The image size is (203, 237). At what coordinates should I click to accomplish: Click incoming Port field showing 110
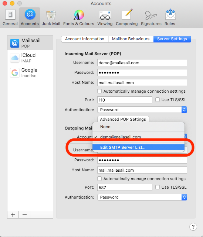(x=125, y=100)
